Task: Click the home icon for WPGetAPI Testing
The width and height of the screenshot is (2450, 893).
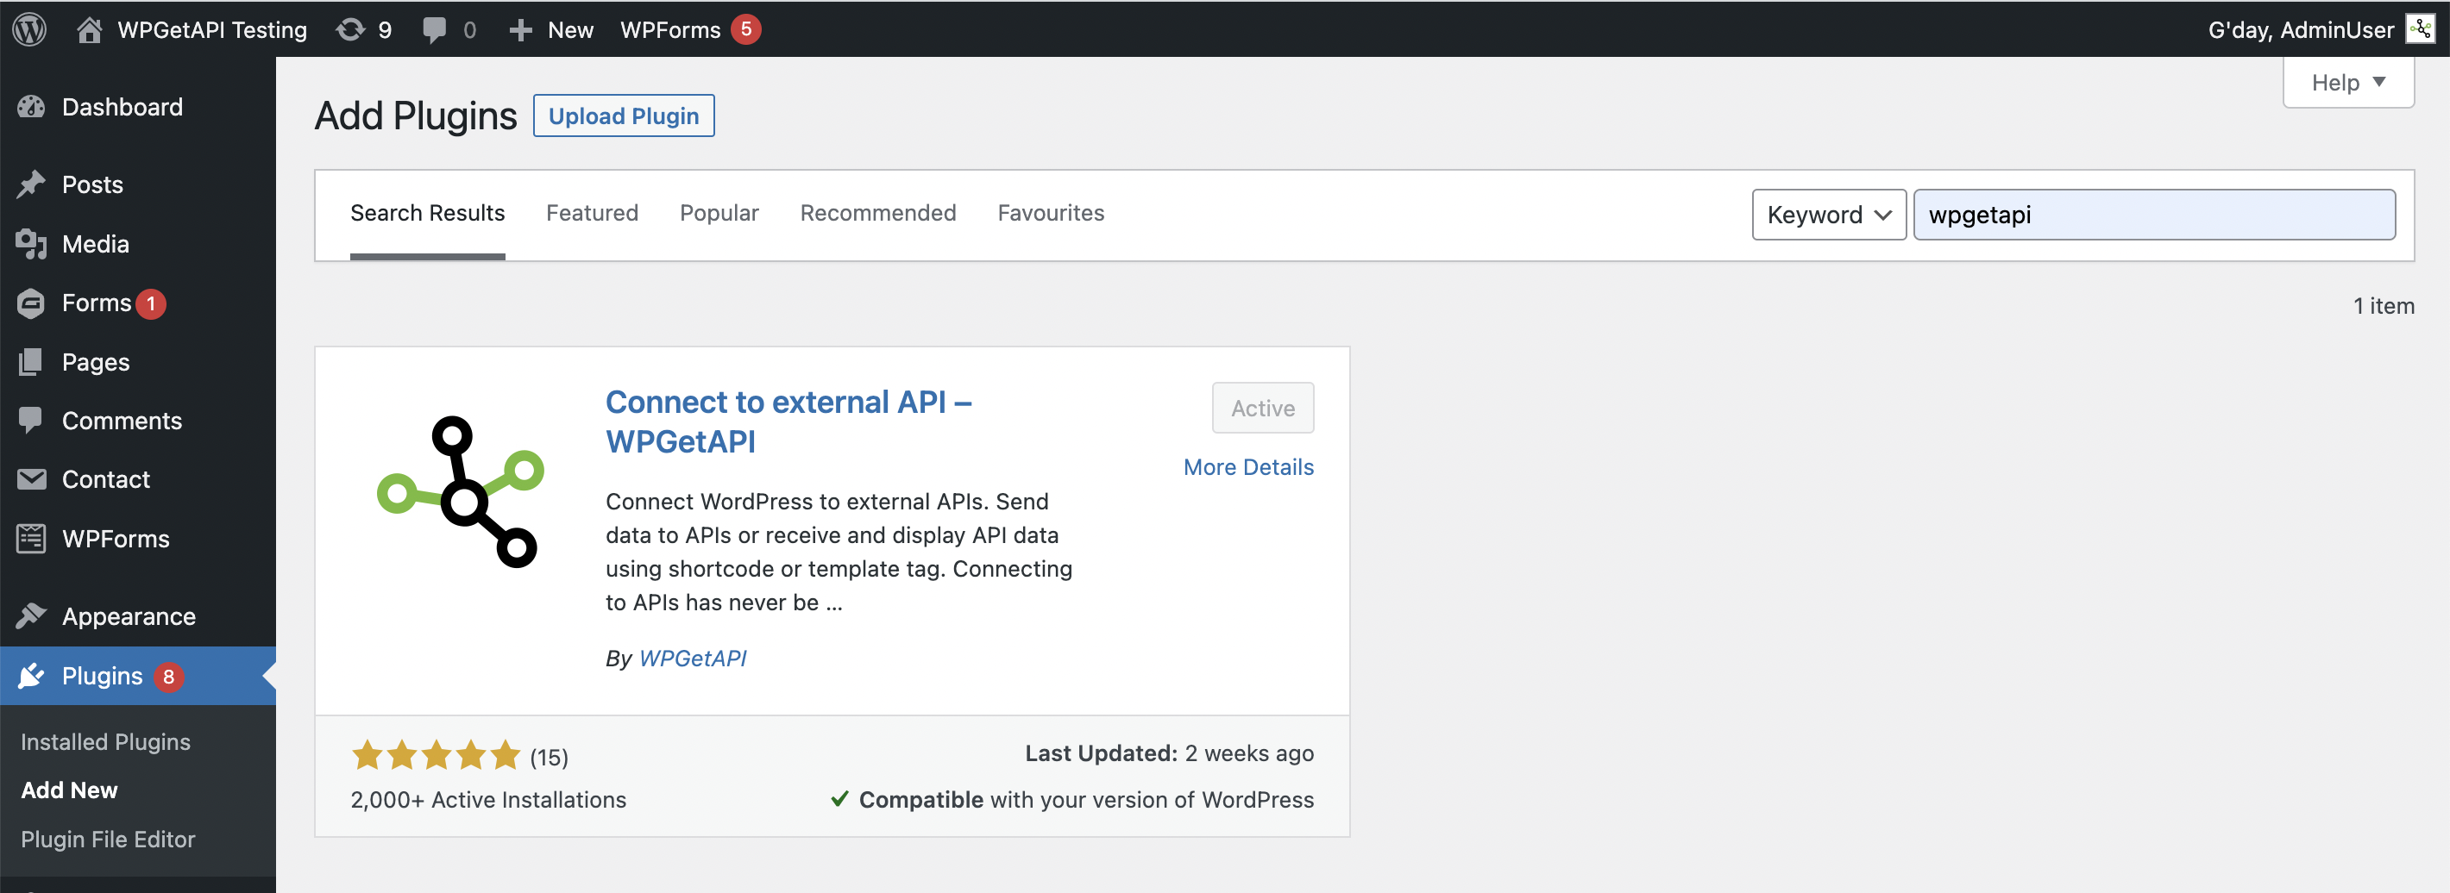Action: [x=90, y=29]
